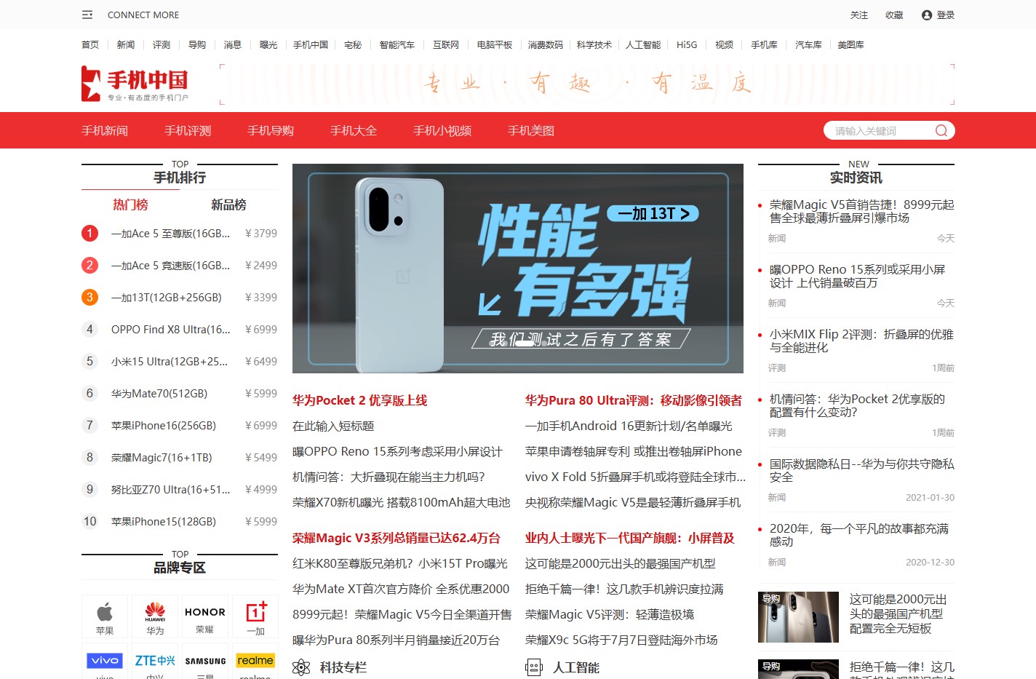The image size is (1036, 679).
Task: Click the 人工智能 robot icon
Action: click(534, 667)
